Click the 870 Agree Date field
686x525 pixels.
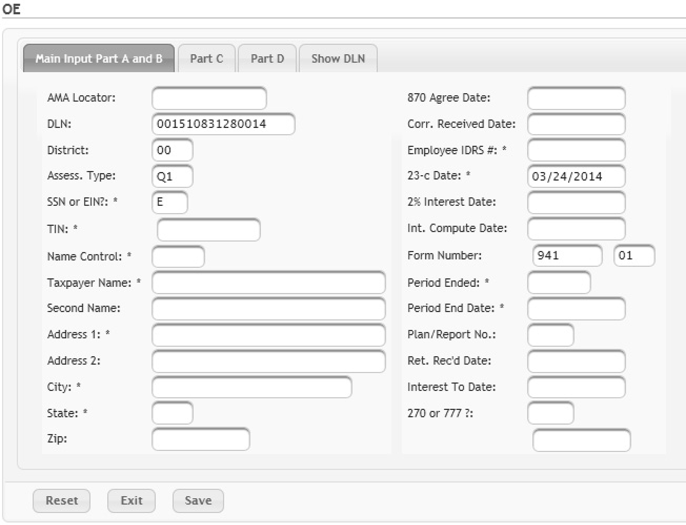[576, 98]
